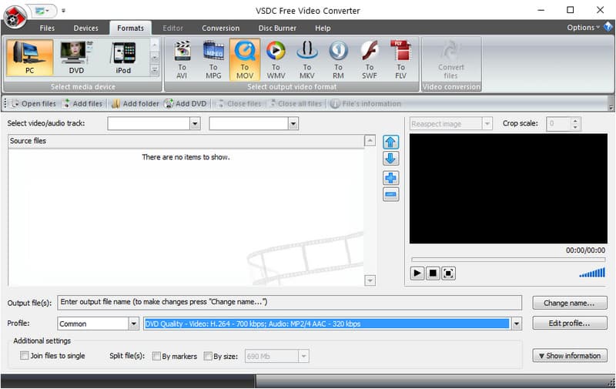This screenshot has height=389, width=616.
Task: Pick the To WMV output format
Action: pos(276,59)
